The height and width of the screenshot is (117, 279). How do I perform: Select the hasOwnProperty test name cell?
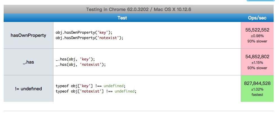tap(28, 35)
